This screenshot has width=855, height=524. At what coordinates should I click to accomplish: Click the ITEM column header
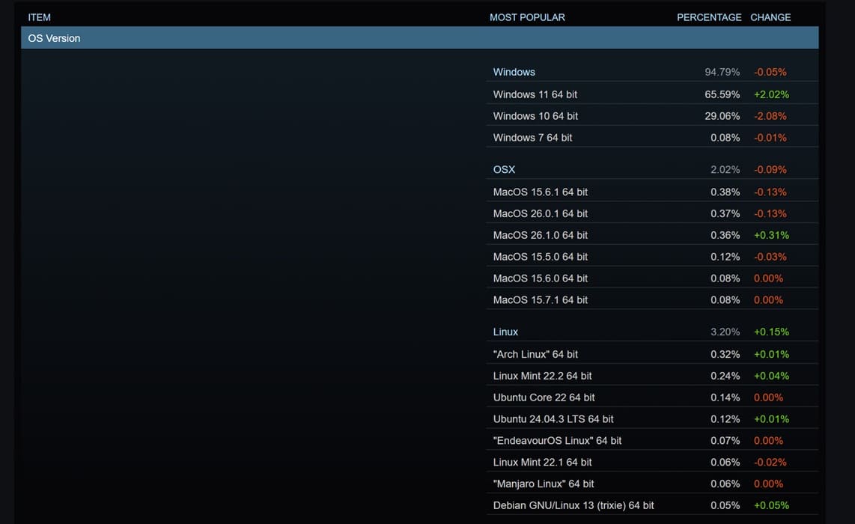pyautogui.click(x=40, y=17)
